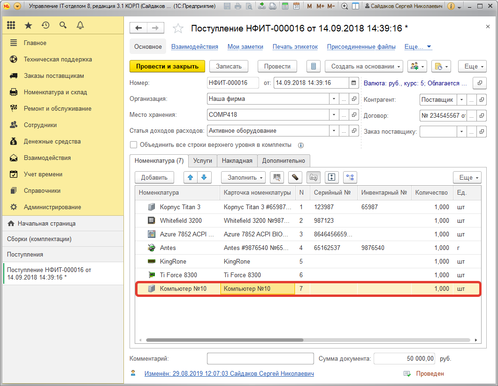The height and width of the screenshot is (386, 498).
Task: Click the M+ memory button
Action: pos(321,6)
